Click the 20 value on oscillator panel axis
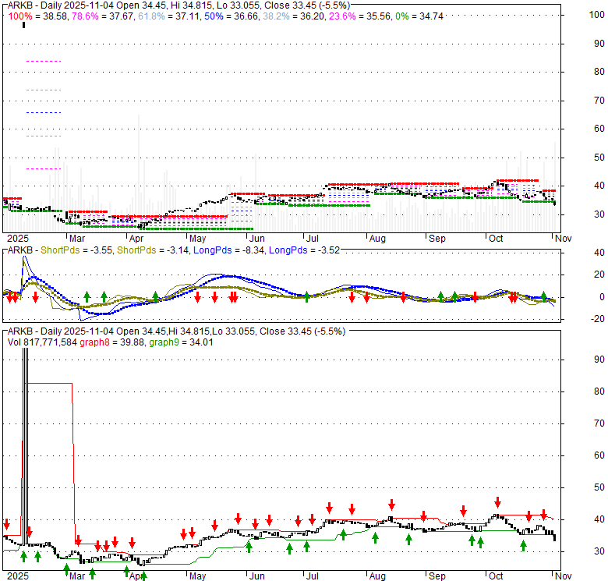The width and height of the screenshot is (608, 581). (599, 275)
